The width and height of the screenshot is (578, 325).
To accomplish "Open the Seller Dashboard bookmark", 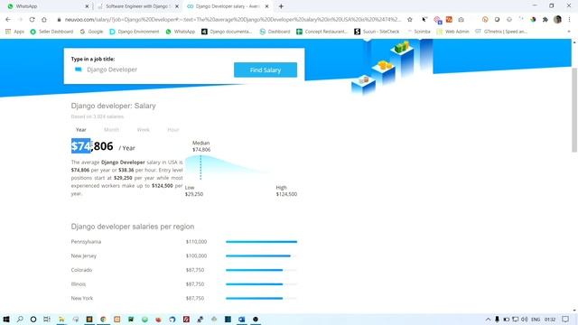I will point(51,32).
